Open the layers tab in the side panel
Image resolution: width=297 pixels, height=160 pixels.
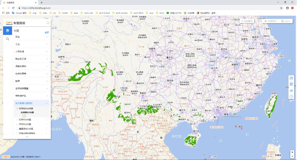8,31
